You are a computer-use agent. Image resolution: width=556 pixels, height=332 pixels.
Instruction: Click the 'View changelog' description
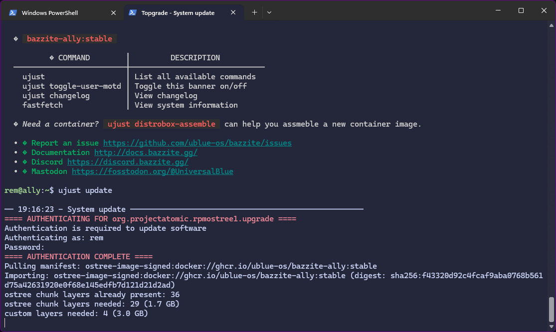tap(166, 96)
